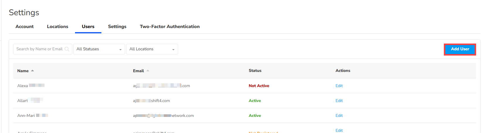Edit the Allart user entry

pos(339,101)
